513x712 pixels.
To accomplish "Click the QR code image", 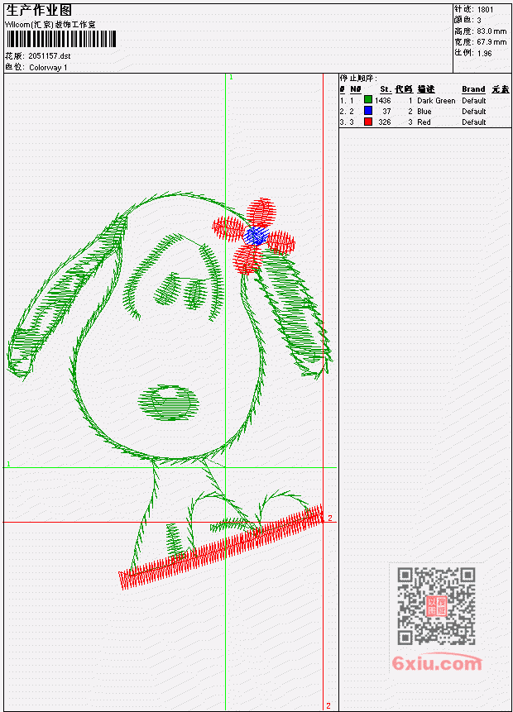I will coord(436,606).
